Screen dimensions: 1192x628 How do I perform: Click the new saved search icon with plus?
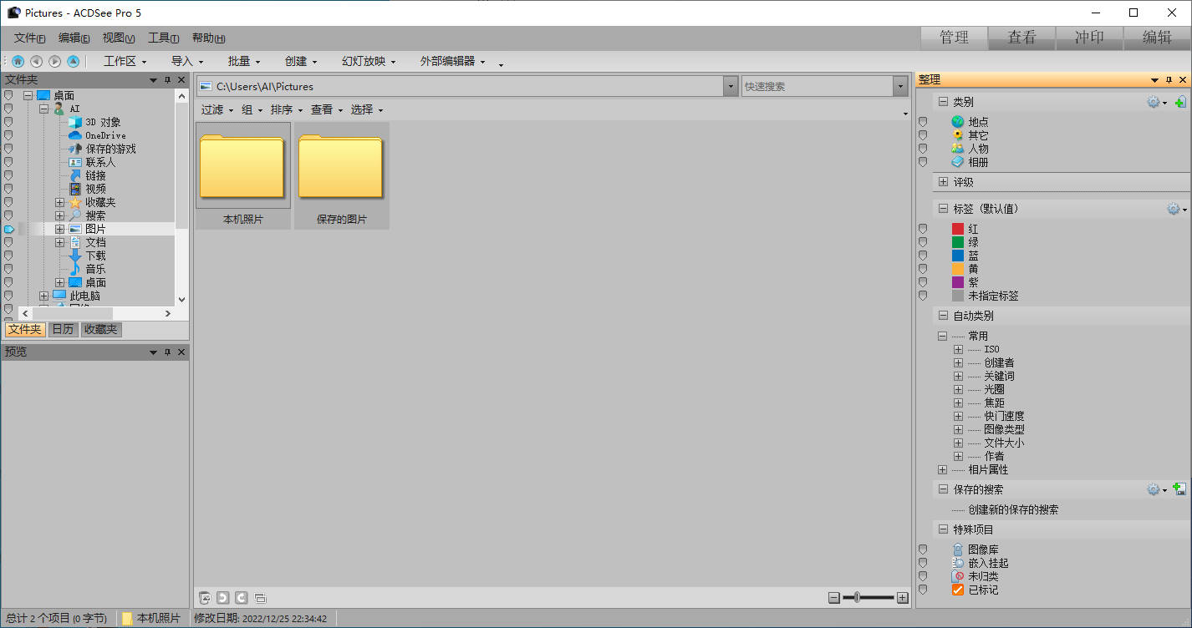[1180, 489]
